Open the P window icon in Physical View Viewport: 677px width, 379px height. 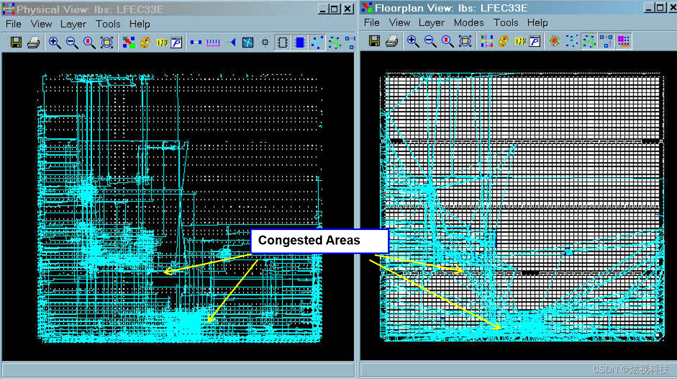pos(176,42)
